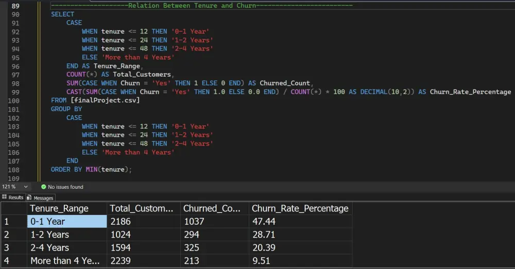Click the cell with value 2239
515x269 pixels.
pos(144,261)
